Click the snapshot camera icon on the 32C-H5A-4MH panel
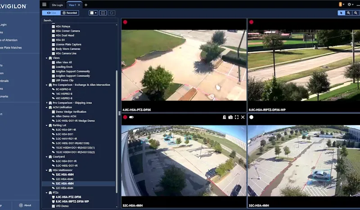This screenshot has width=360, height=210. click(230, 117)
